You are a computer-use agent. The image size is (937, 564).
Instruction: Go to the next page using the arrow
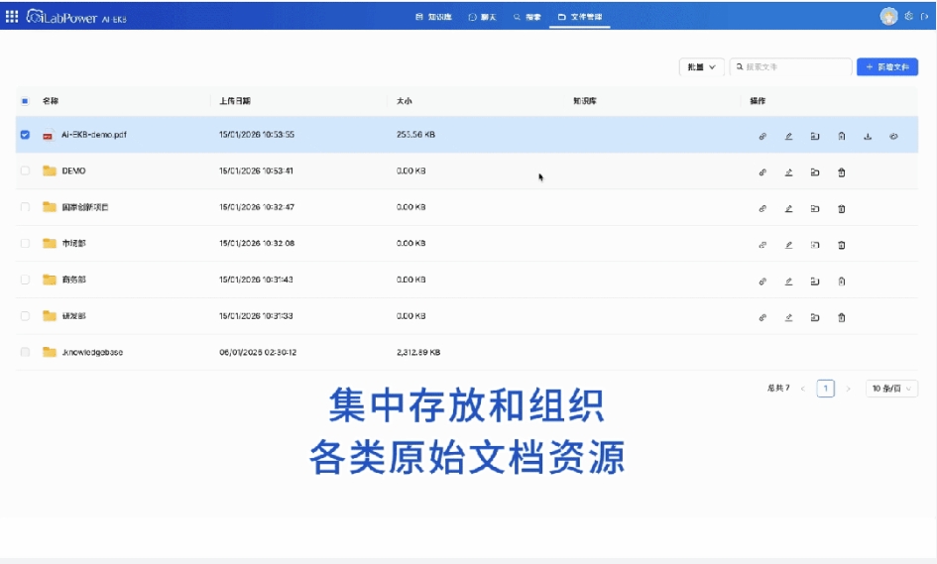(849, 389)
